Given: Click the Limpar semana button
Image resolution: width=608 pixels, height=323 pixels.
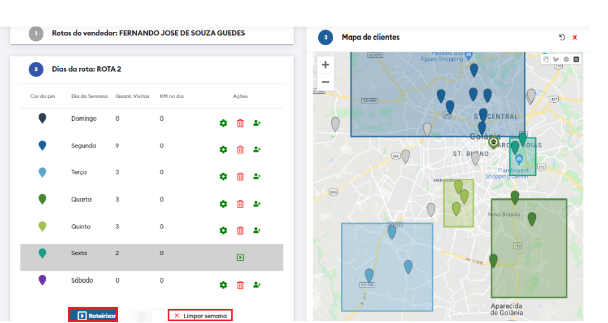Looking at the screenshot, I should (200, 315).
